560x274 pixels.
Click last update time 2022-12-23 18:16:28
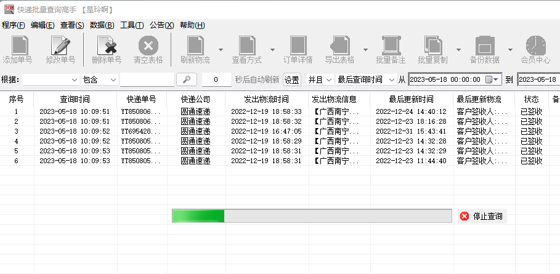coord(411,122)
